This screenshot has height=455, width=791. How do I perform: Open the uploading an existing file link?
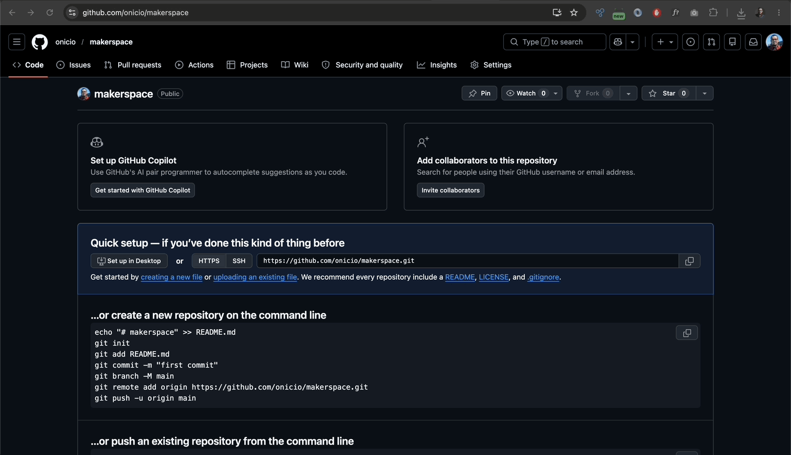[x=255, y=277]
